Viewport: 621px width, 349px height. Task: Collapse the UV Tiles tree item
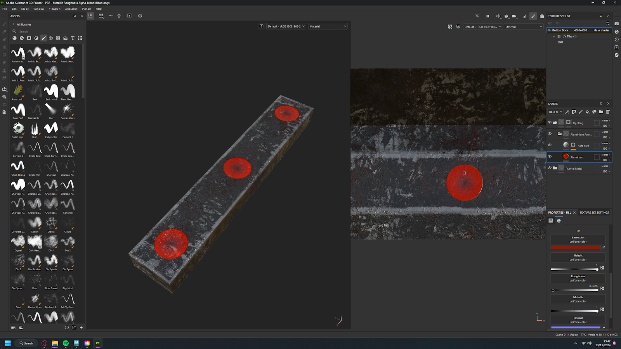(x=554, y=36)
